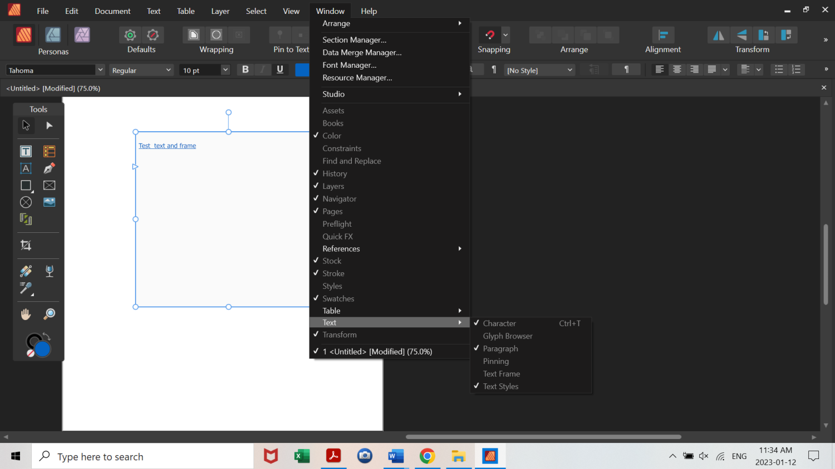Click the blue fill color circle
The width and height of the screenshot is (835, 469).
pyautogui.click(x=43, y=349)
